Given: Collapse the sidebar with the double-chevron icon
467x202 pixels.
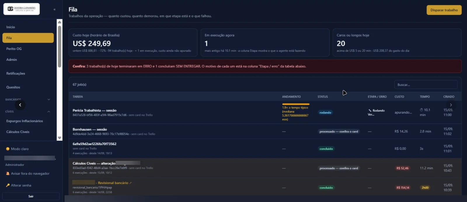Looking at the screenshot, I should [x=55, y=9].
